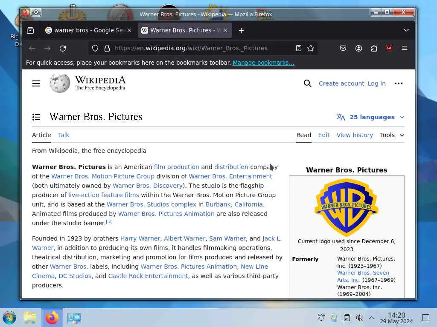
Task: Open the Edit tab
Action: (324, 135)
